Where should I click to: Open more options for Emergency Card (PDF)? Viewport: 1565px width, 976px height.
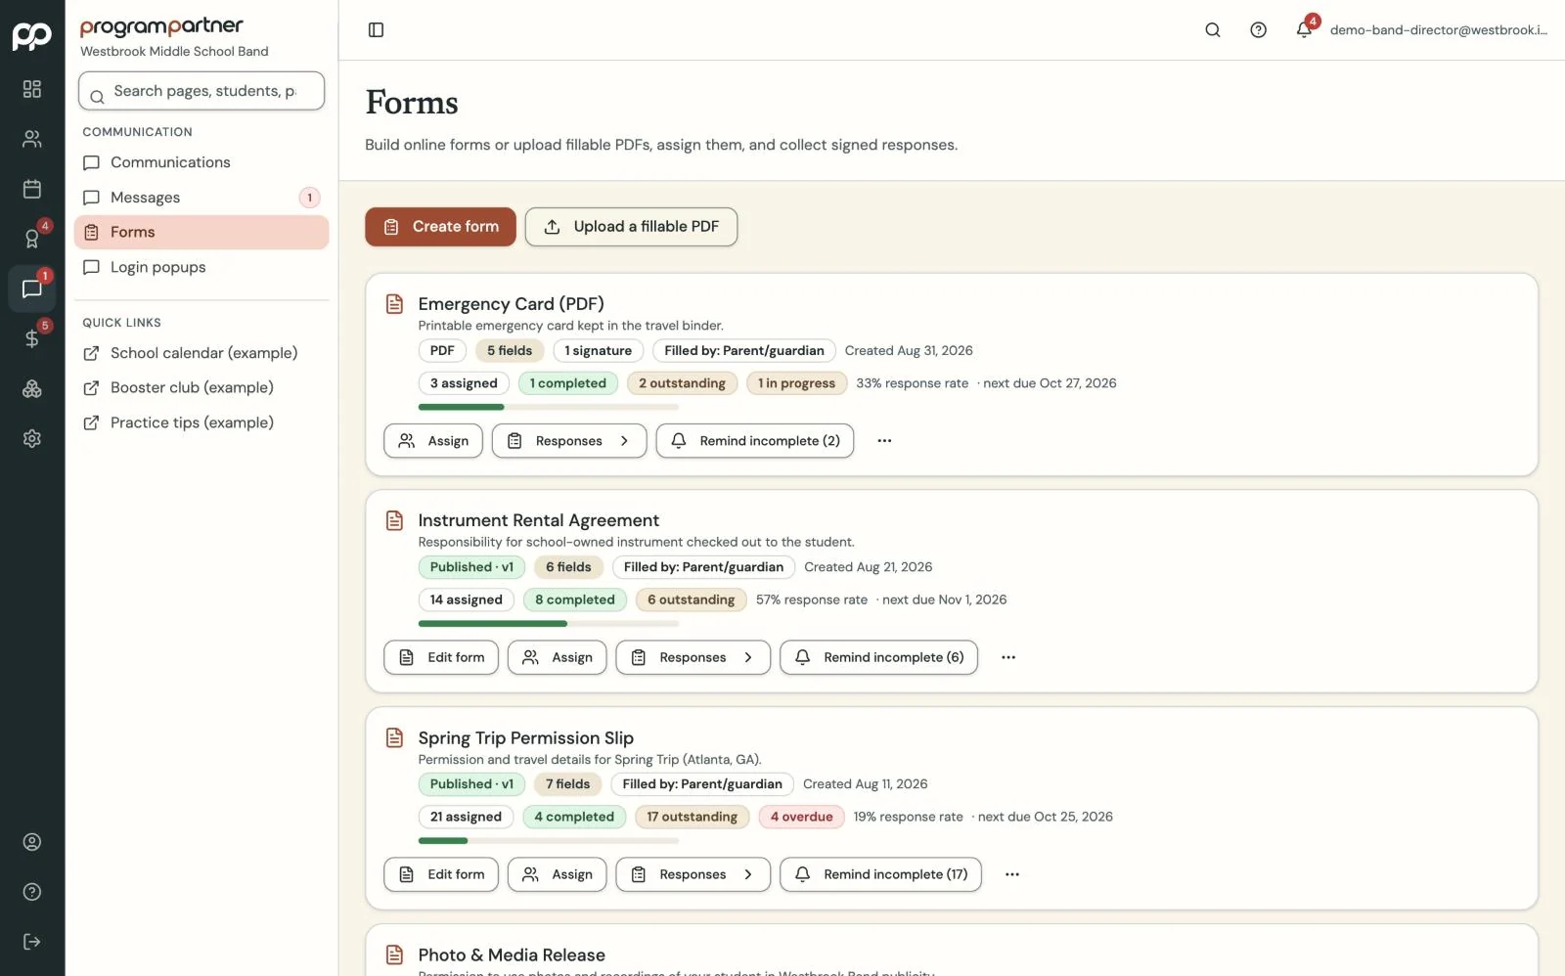coord(884,441)
